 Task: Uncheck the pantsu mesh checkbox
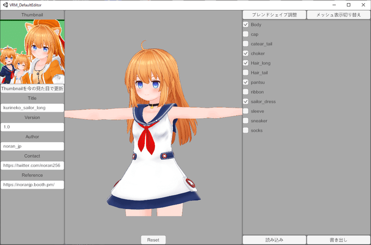tap(246, 82)
